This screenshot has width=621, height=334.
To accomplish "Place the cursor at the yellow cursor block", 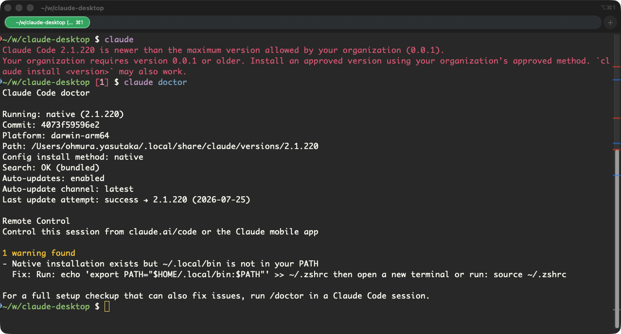I will (x=107, y=307).
